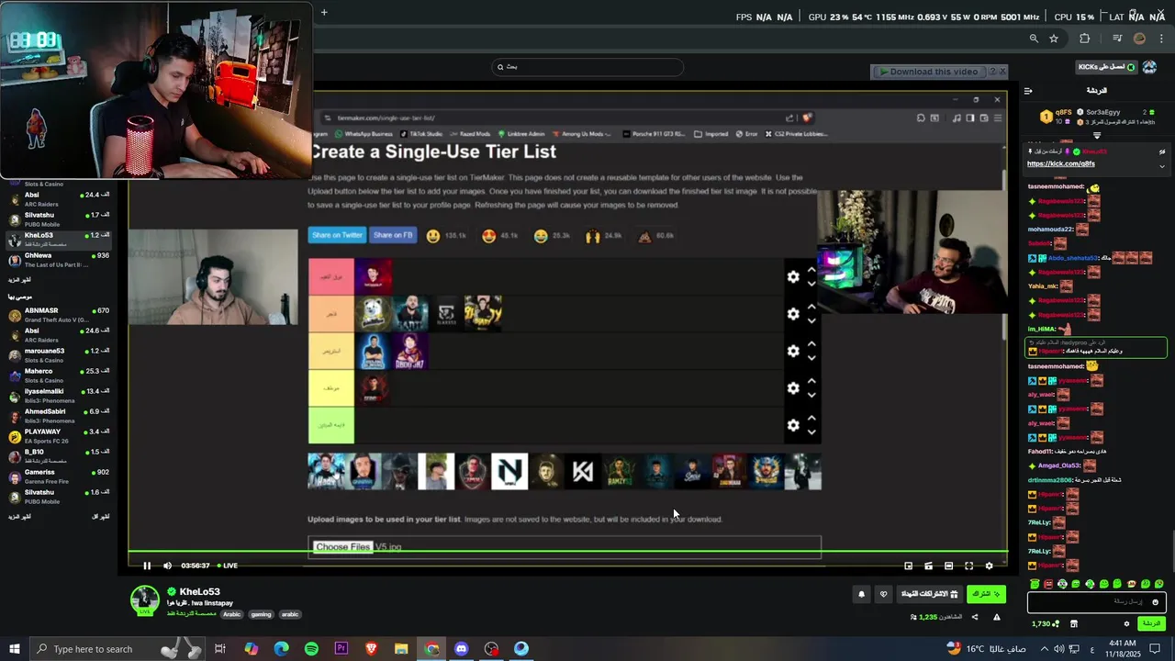Collapse the chat panel
This screenshot has width=1175, height=661.
(1028, 90)
